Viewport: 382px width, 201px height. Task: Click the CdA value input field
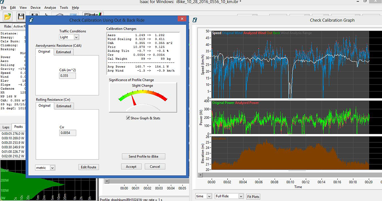(x=68, y=76)
